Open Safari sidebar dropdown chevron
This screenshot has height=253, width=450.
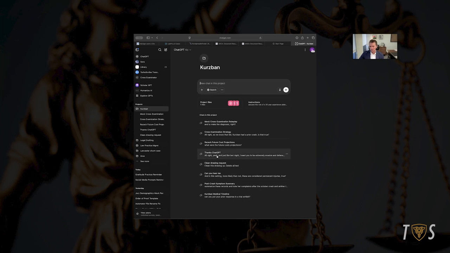click(152, 38)
